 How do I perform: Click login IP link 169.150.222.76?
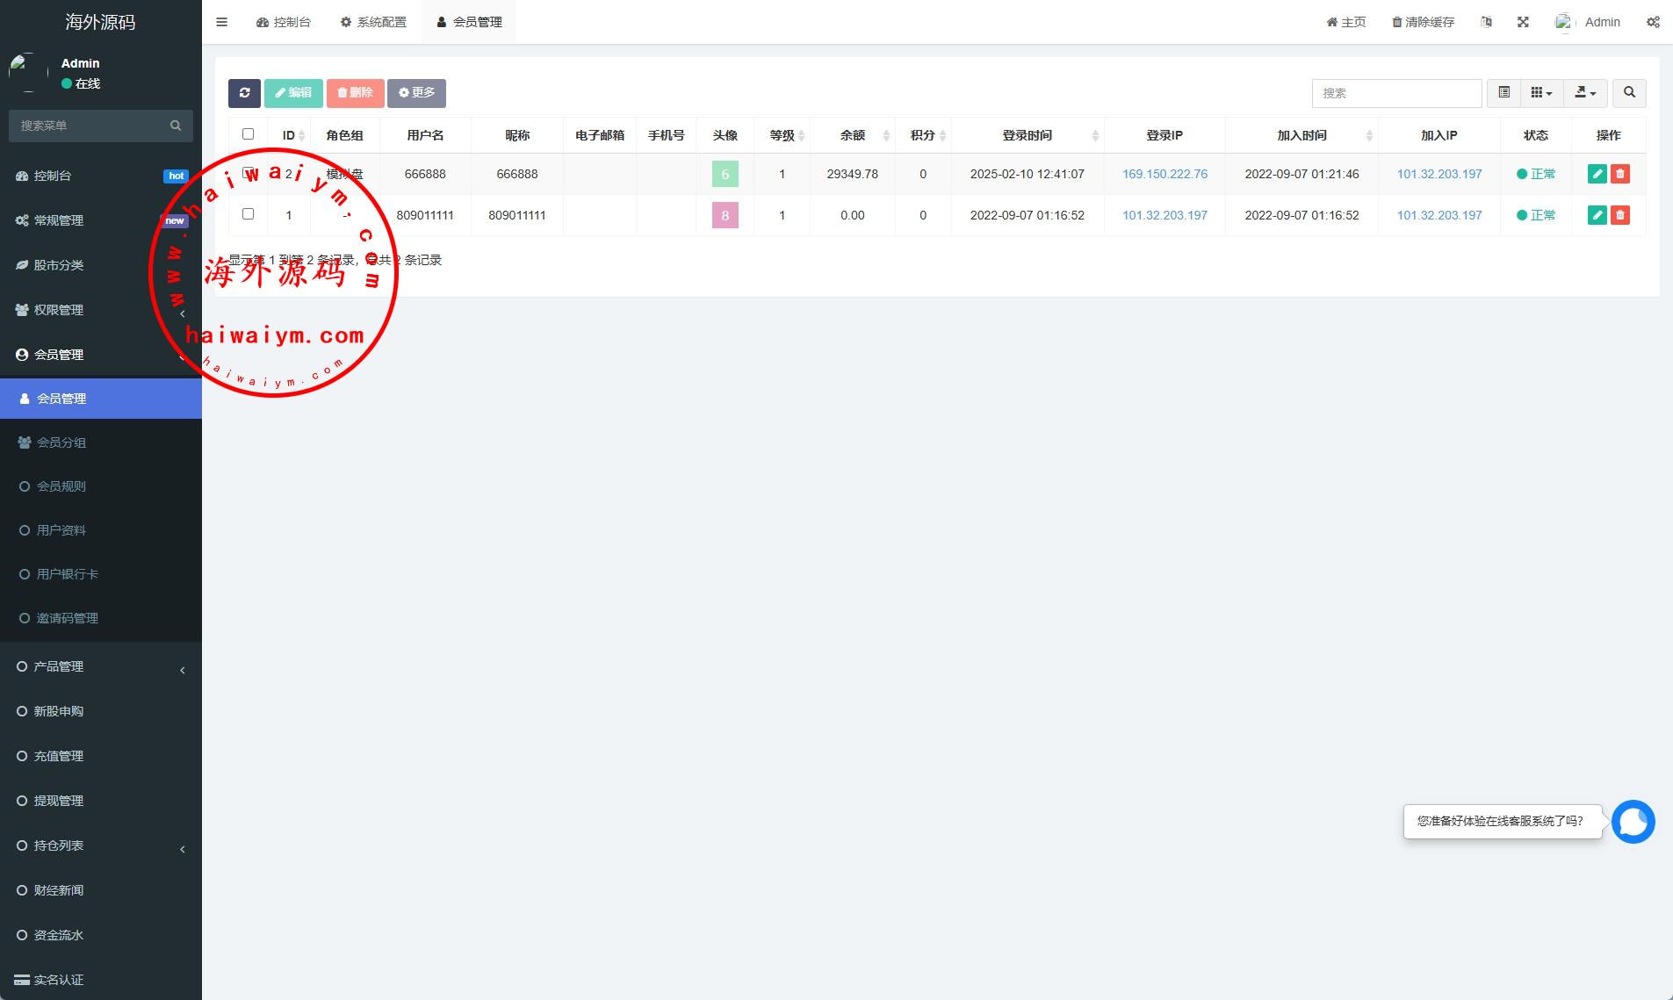point(1165,174)
